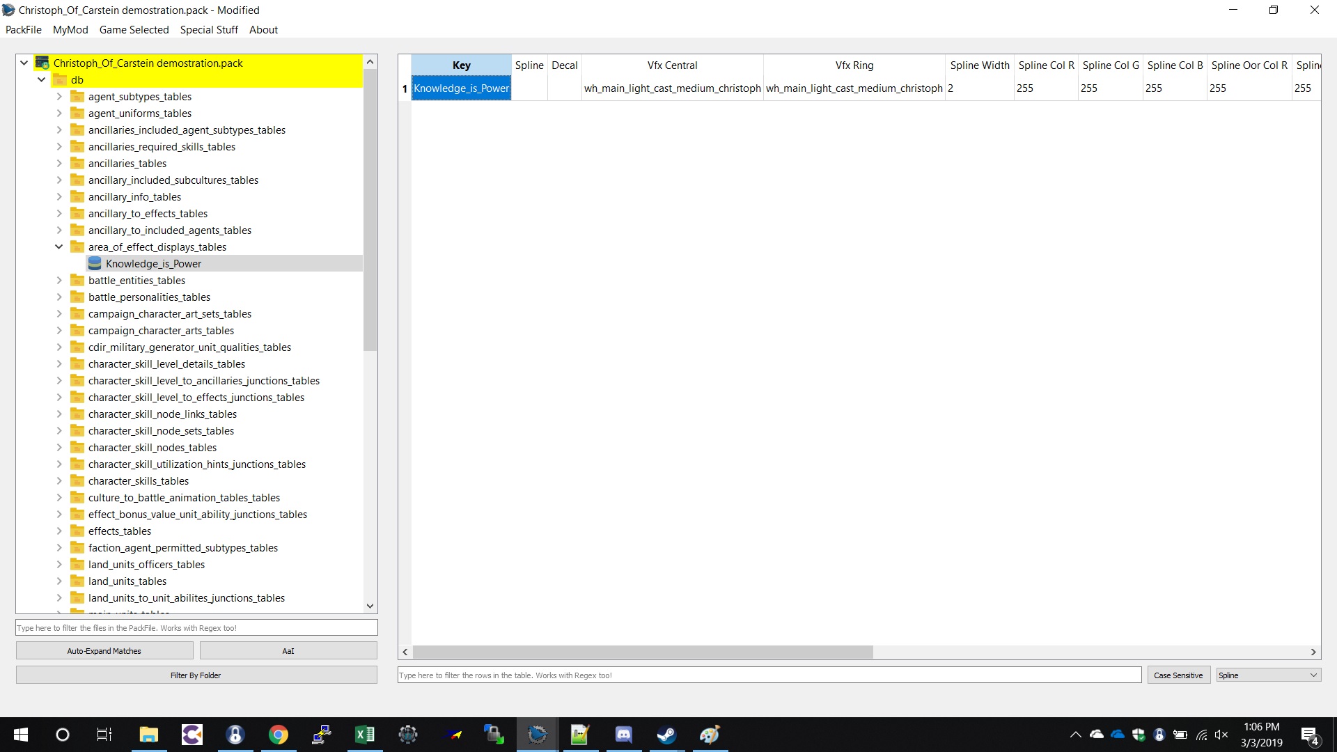The width and height of the screenshot is (1337, 752).
Task: Open Google Chrome from the taskbar
Action: pyautogui.click(x=278, y=735)
